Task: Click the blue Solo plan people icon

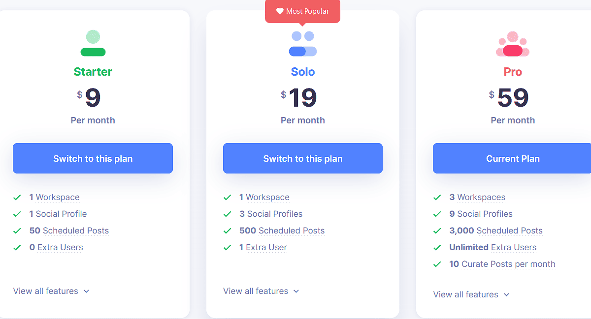Action: [302, 43]
